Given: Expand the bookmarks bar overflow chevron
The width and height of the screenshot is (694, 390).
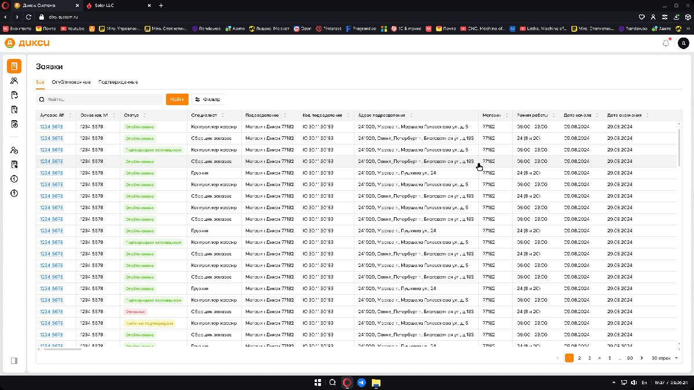Looking at the screenshot, I should (x=688, y=28).
